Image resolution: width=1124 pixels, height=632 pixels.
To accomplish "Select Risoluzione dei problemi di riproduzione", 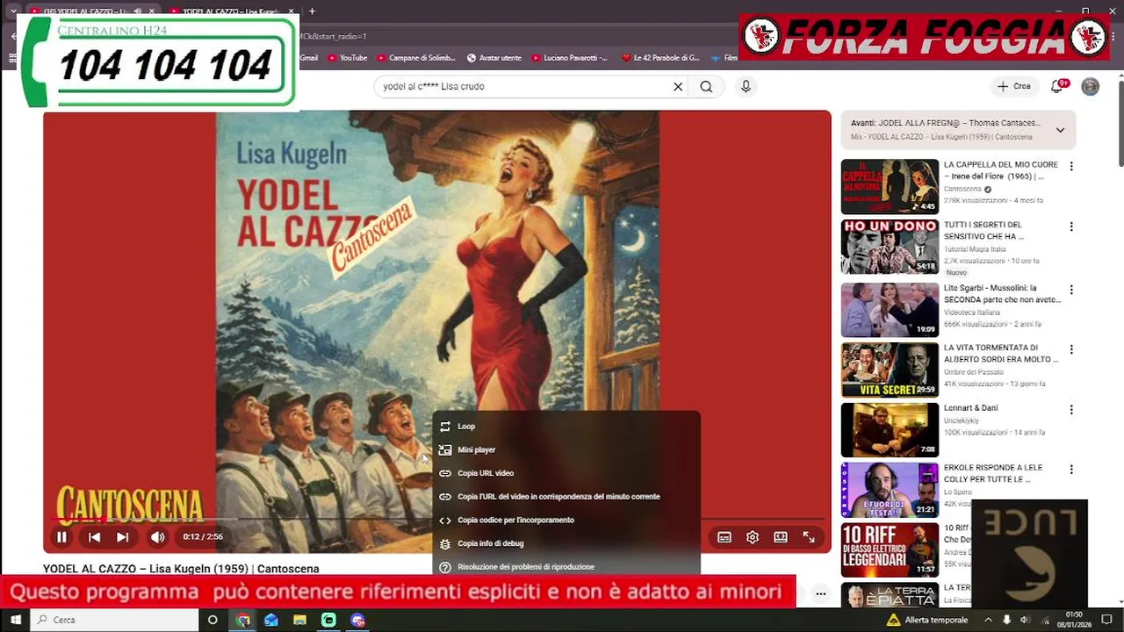I will tap(566, 567).
